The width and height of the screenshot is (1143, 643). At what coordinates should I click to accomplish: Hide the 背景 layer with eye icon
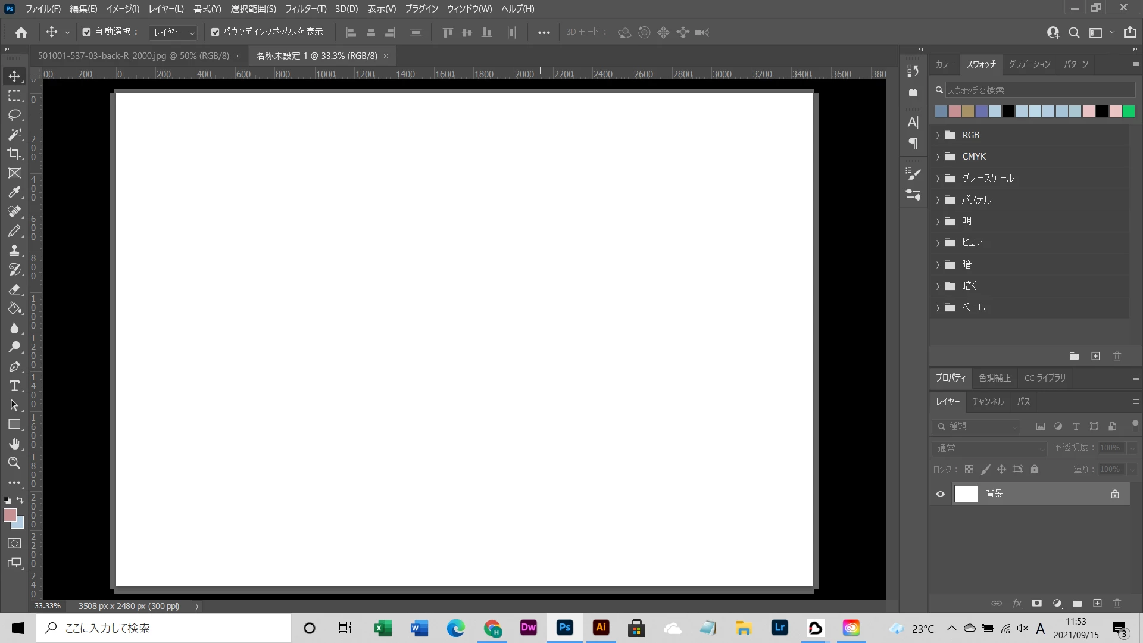tap(941, 494)
